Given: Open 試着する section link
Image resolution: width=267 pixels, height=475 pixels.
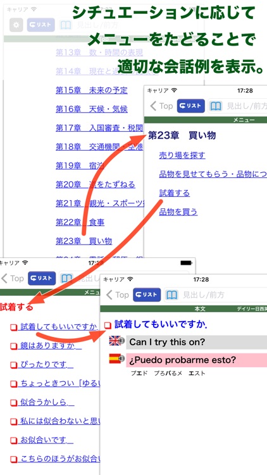Looking at the screenshot, I should coord(175,193).
